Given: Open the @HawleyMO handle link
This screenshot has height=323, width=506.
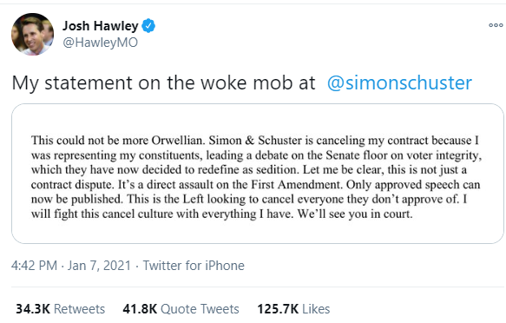Looking at the screenshot, I should [101, 43].
